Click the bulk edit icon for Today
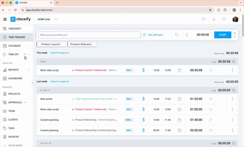The width and height of the screenshot is (244, 147). 234,62
